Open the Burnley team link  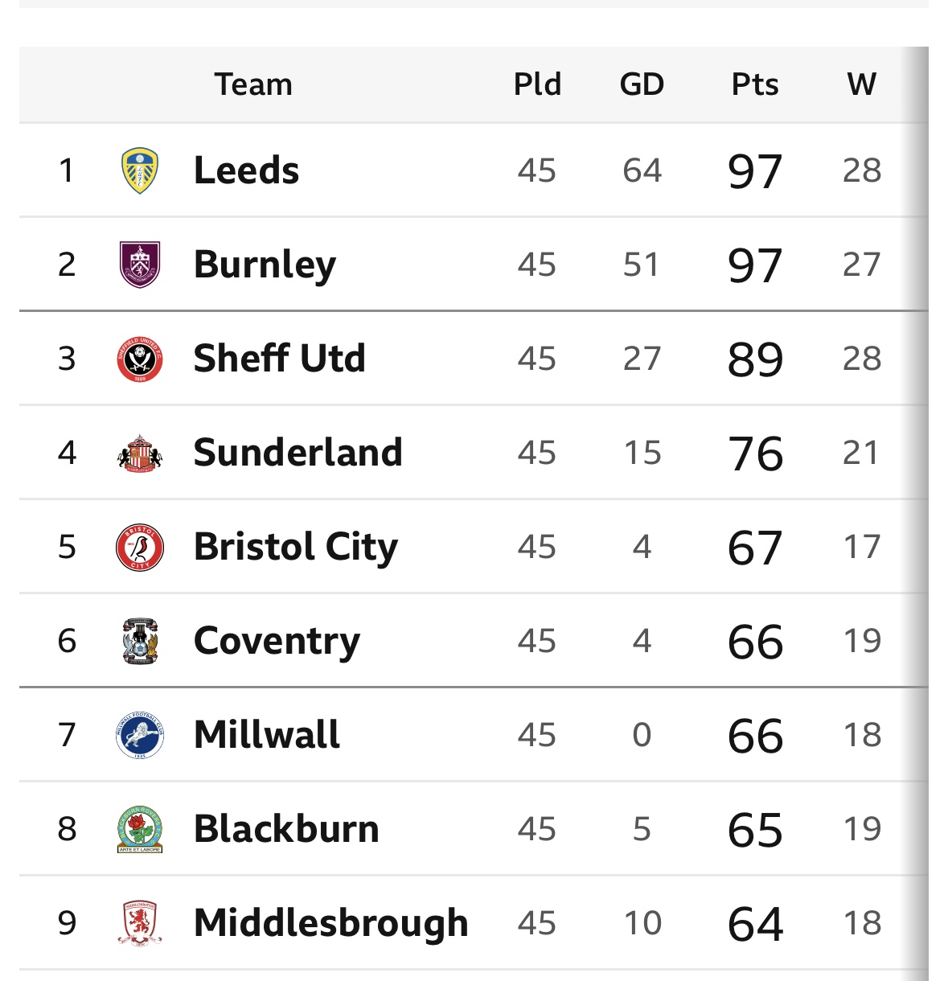tap(265, 265)
